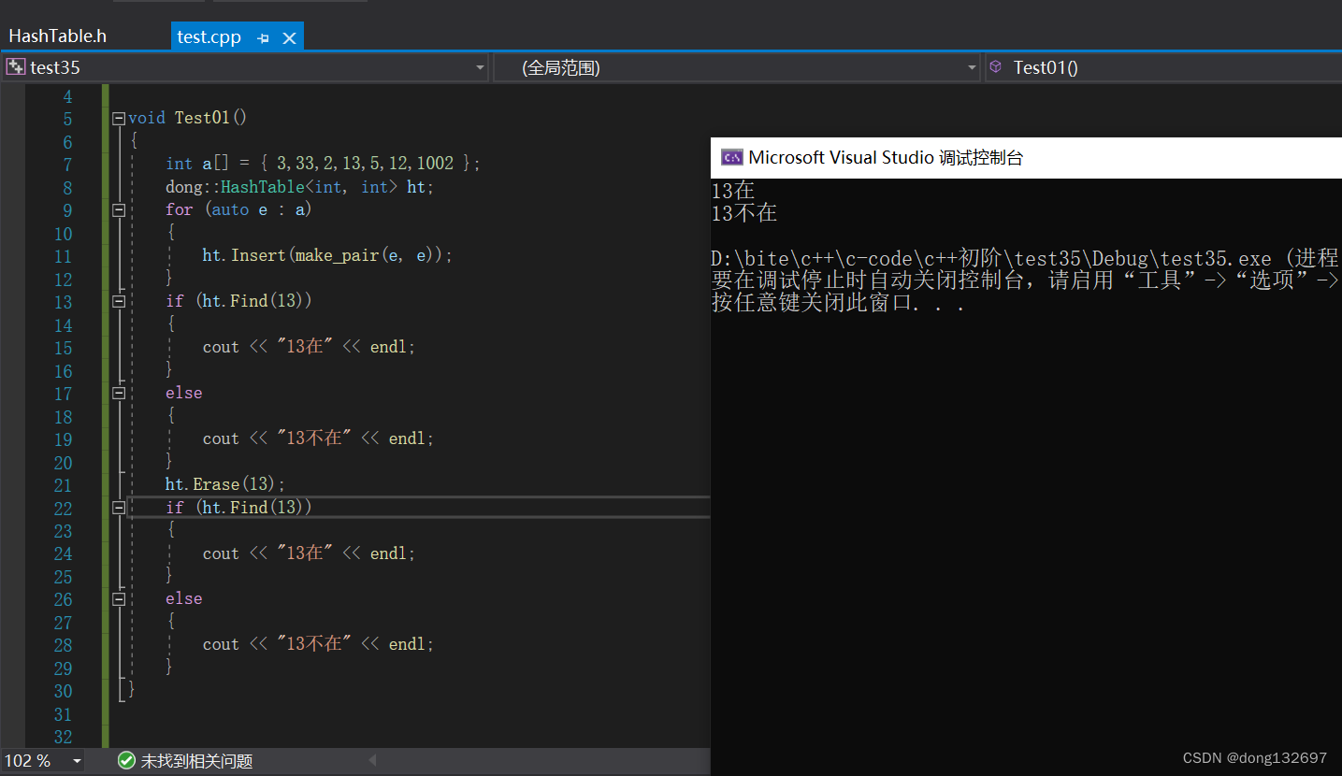Click the cout 13不在 statement on line 28
Screen dimensions: 1342x776
pyautogui.click(x=318, y=644)
